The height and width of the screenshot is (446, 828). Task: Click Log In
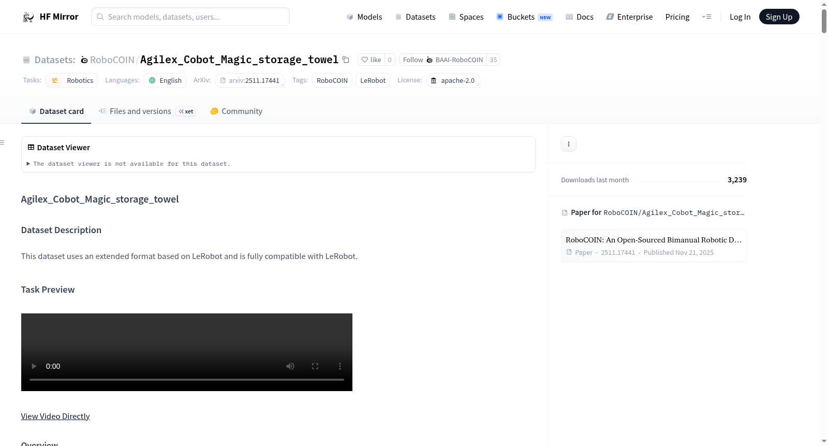click(x=740, y=17)
